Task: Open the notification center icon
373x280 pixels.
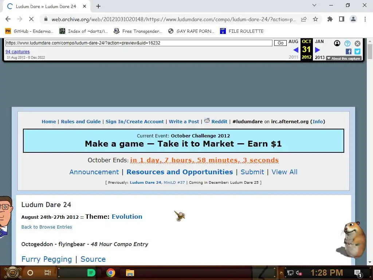Action: [x=358, y=273]
